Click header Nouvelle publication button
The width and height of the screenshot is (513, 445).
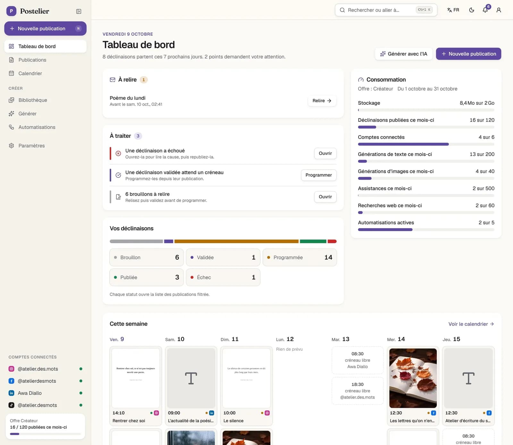pos(468,54)
